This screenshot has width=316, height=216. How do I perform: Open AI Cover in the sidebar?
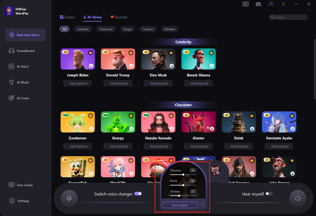pyautogui.click(x=23, y=98)
